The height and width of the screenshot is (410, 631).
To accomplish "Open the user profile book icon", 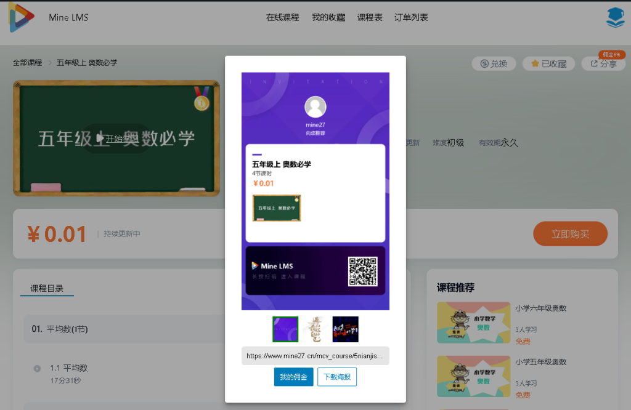I will pyautogui.click(x=616, y=18).
